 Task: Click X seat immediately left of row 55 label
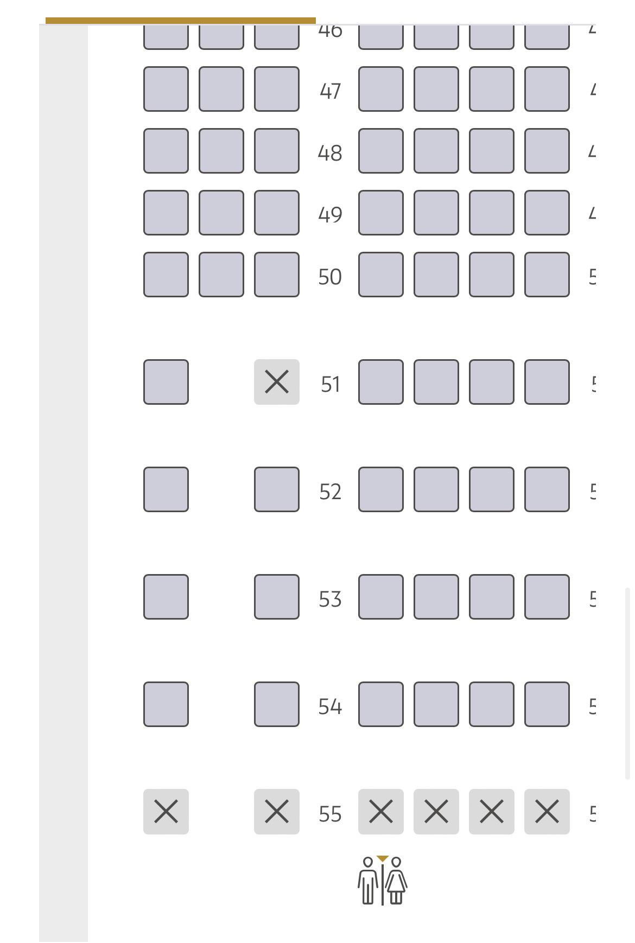click(276, 812)
